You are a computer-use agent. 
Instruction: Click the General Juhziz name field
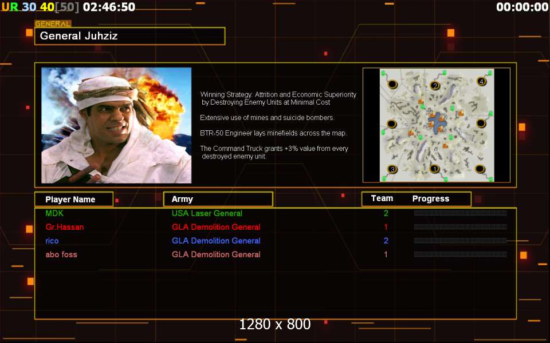130,36
